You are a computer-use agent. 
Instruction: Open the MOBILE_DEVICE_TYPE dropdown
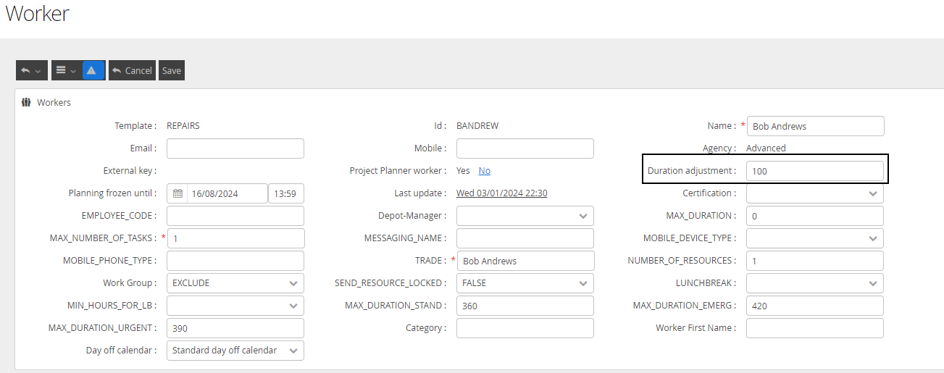point(814,238)
